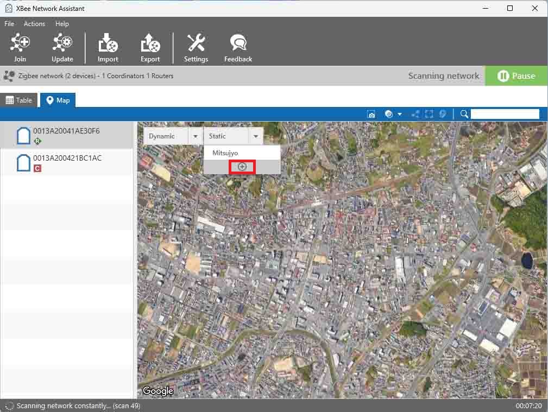Click the round map layers icon

pos(388,115)
